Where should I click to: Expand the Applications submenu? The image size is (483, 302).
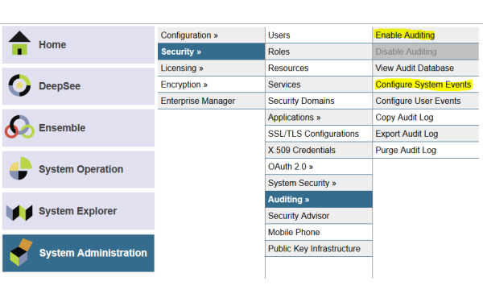pos(319,117)
